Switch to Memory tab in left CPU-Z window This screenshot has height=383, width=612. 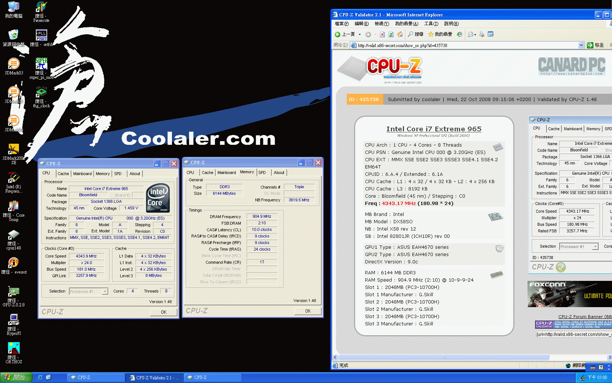(x=103, y=174)
